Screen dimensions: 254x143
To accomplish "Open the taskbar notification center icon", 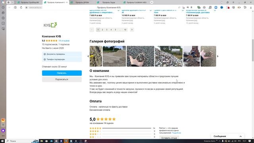I will coord(250,141).
